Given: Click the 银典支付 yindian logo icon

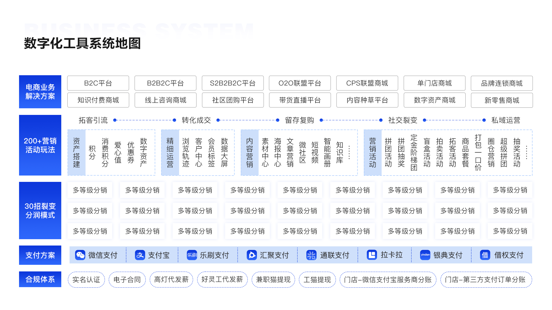Looking at the screenshot, I should [425, 255].
